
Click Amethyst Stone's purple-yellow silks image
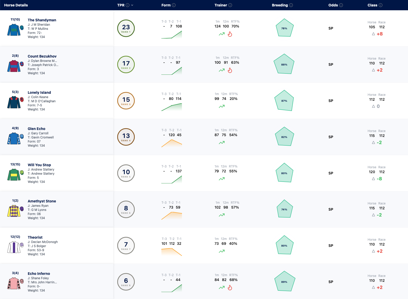14,211
